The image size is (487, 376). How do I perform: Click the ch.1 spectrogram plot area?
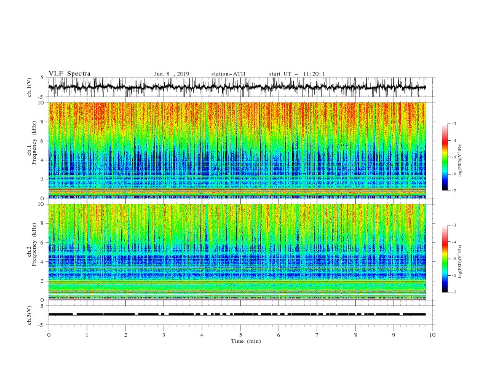point(237,150)
